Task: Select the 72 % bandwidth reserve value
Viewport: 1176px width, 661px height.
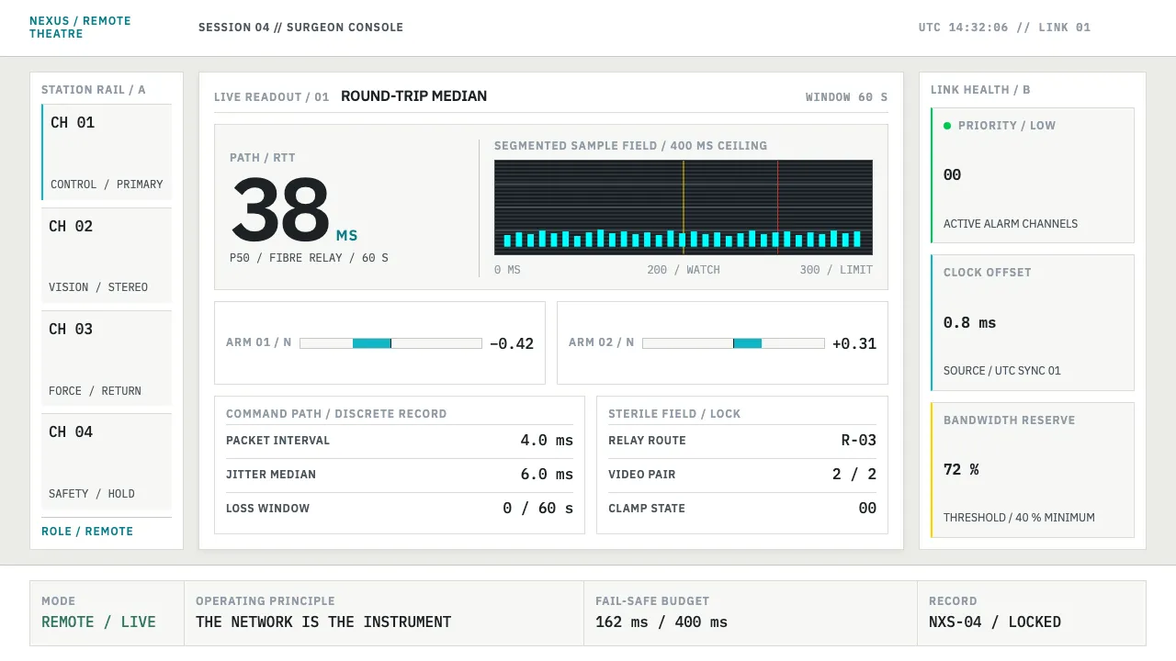Action: tap(961, 469)
